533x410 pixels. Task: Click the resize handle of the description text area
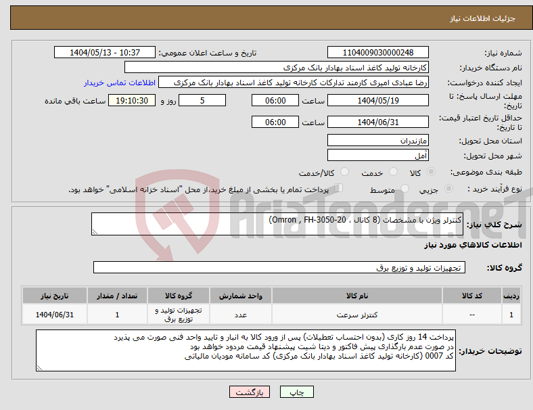click(x=95, y=232)
